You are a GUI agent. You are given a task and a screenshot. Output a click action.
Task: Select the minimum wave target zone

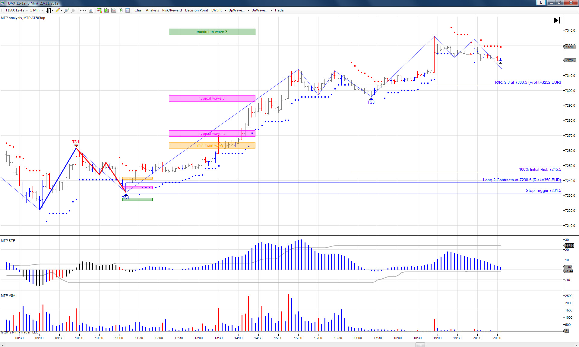point(212,145)
